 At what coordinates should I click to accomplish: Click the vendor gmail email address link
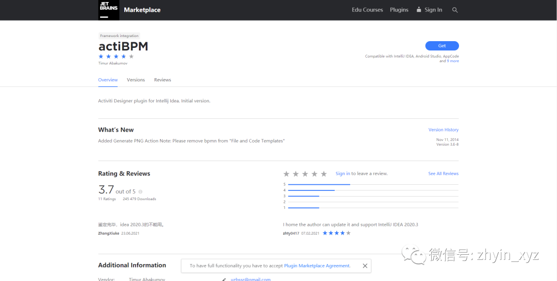tap(251, 279)
